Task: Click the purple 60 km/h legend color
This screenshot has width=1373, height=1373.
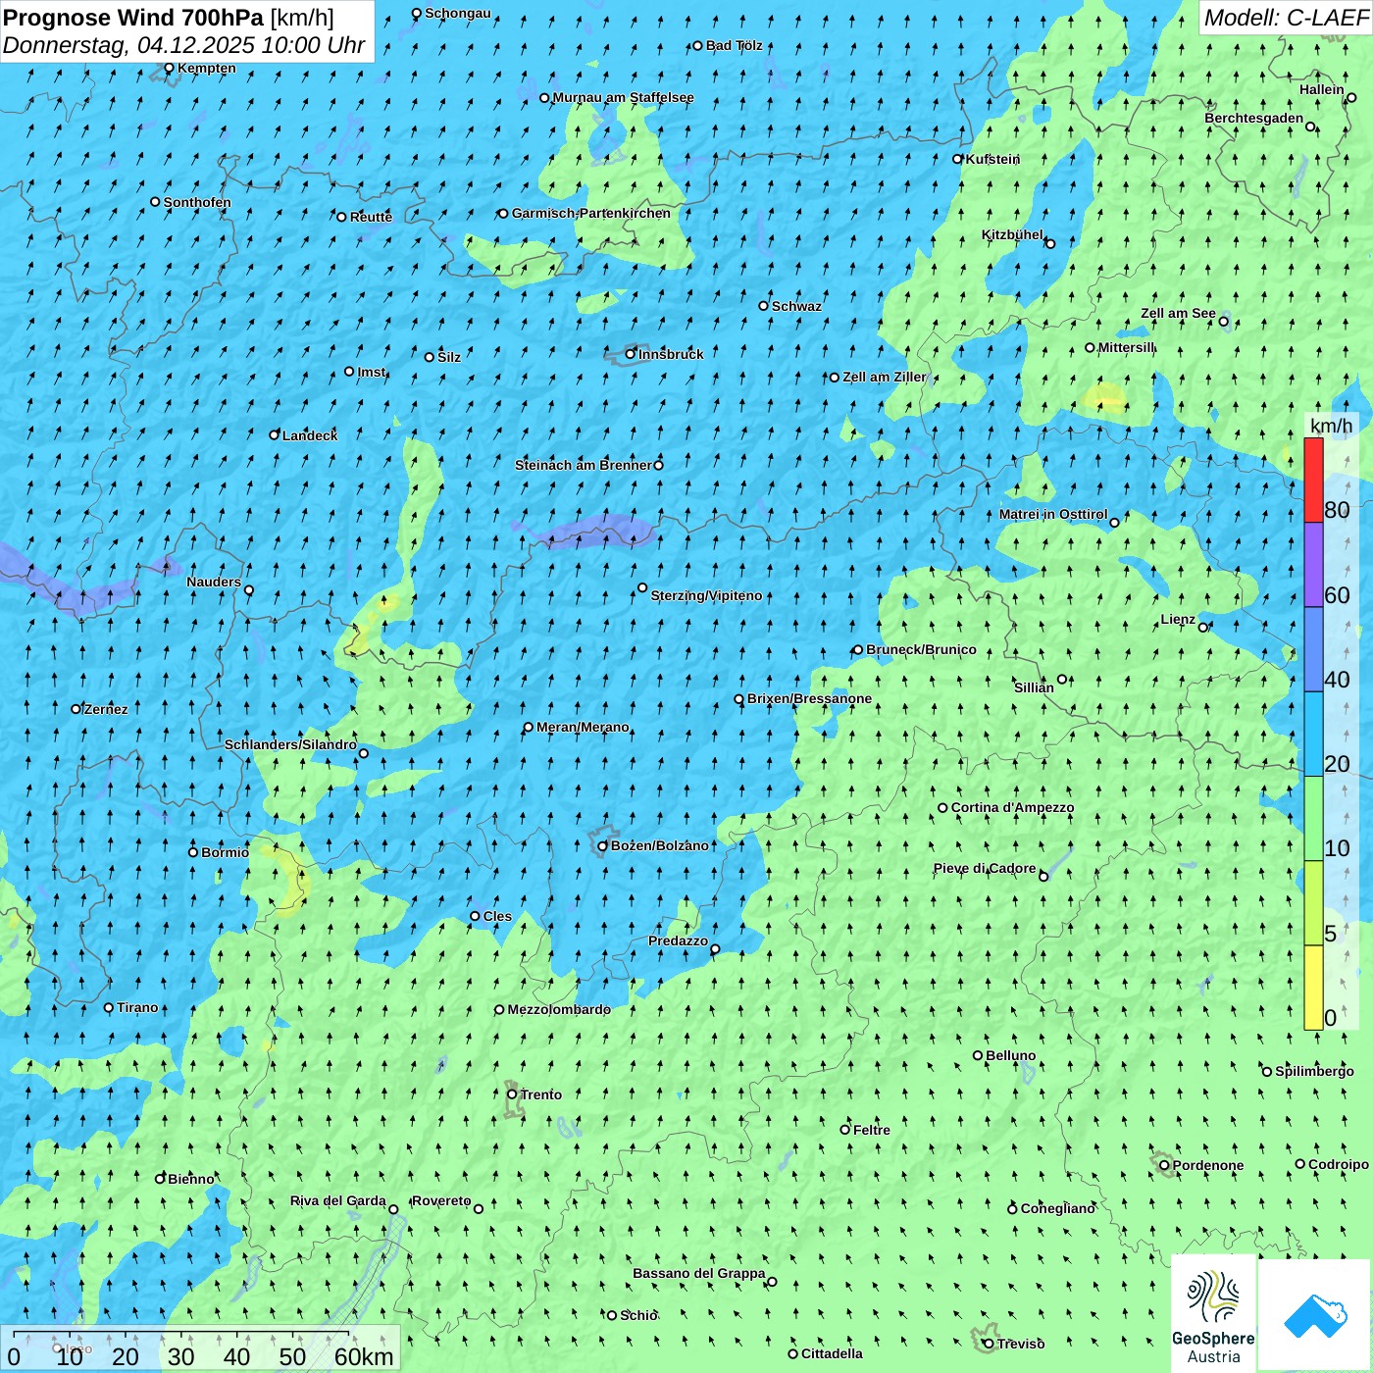Action: [1313, 565]
